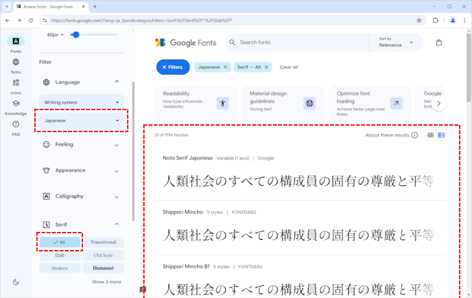This screenshot has width=472, height=298.
Task: Open the Readability knowledge card
Action: click(x=196, y=103)
